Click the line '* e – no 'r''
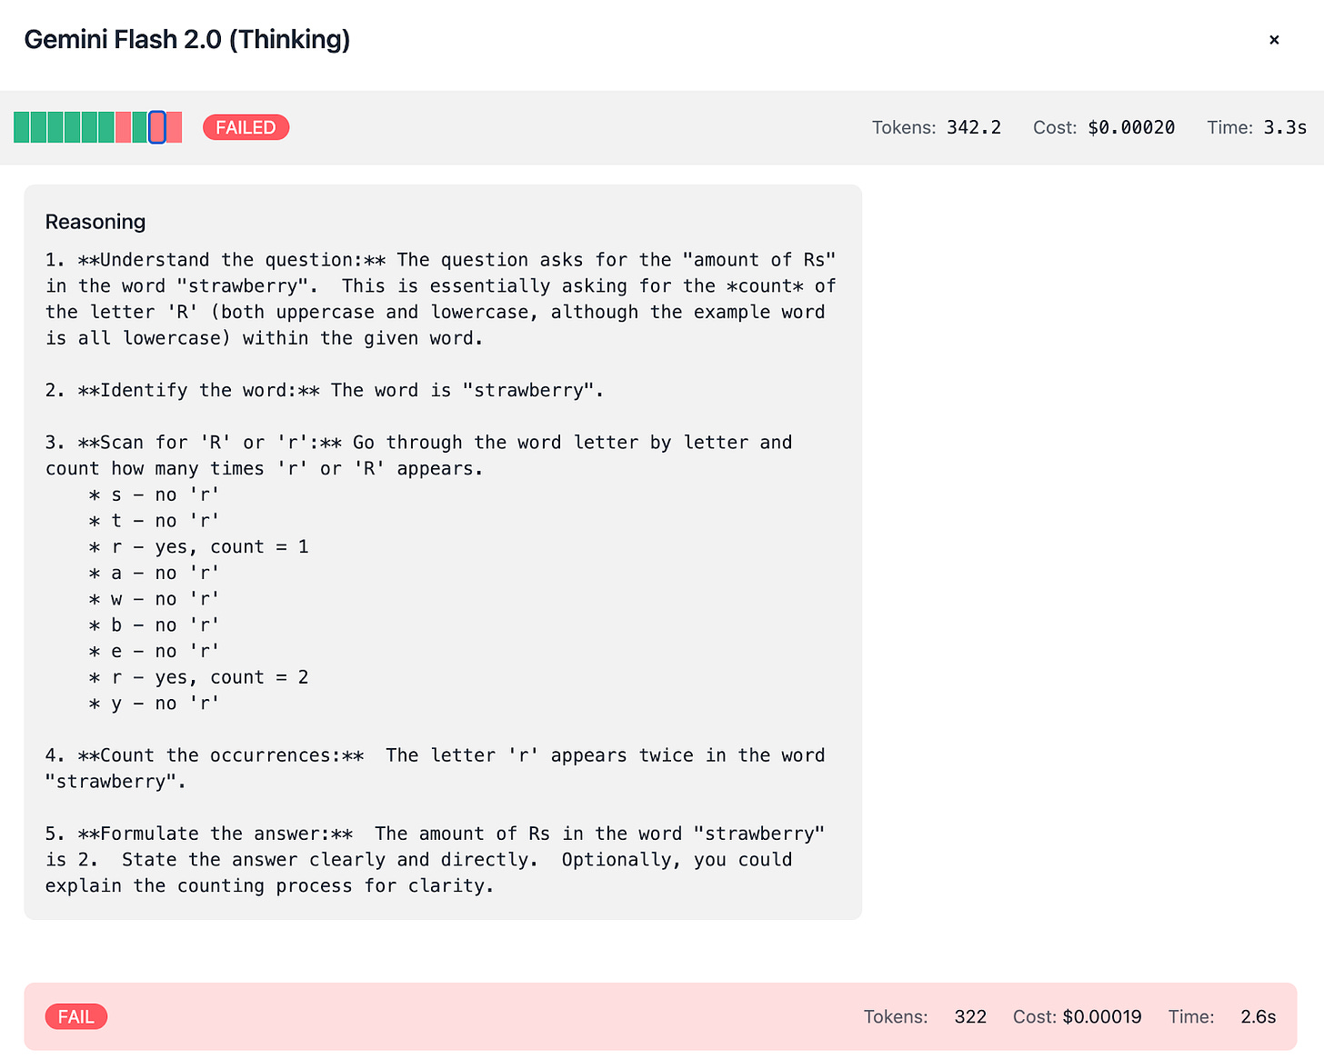This screenshot has width=1324, height=1059. 154,651
